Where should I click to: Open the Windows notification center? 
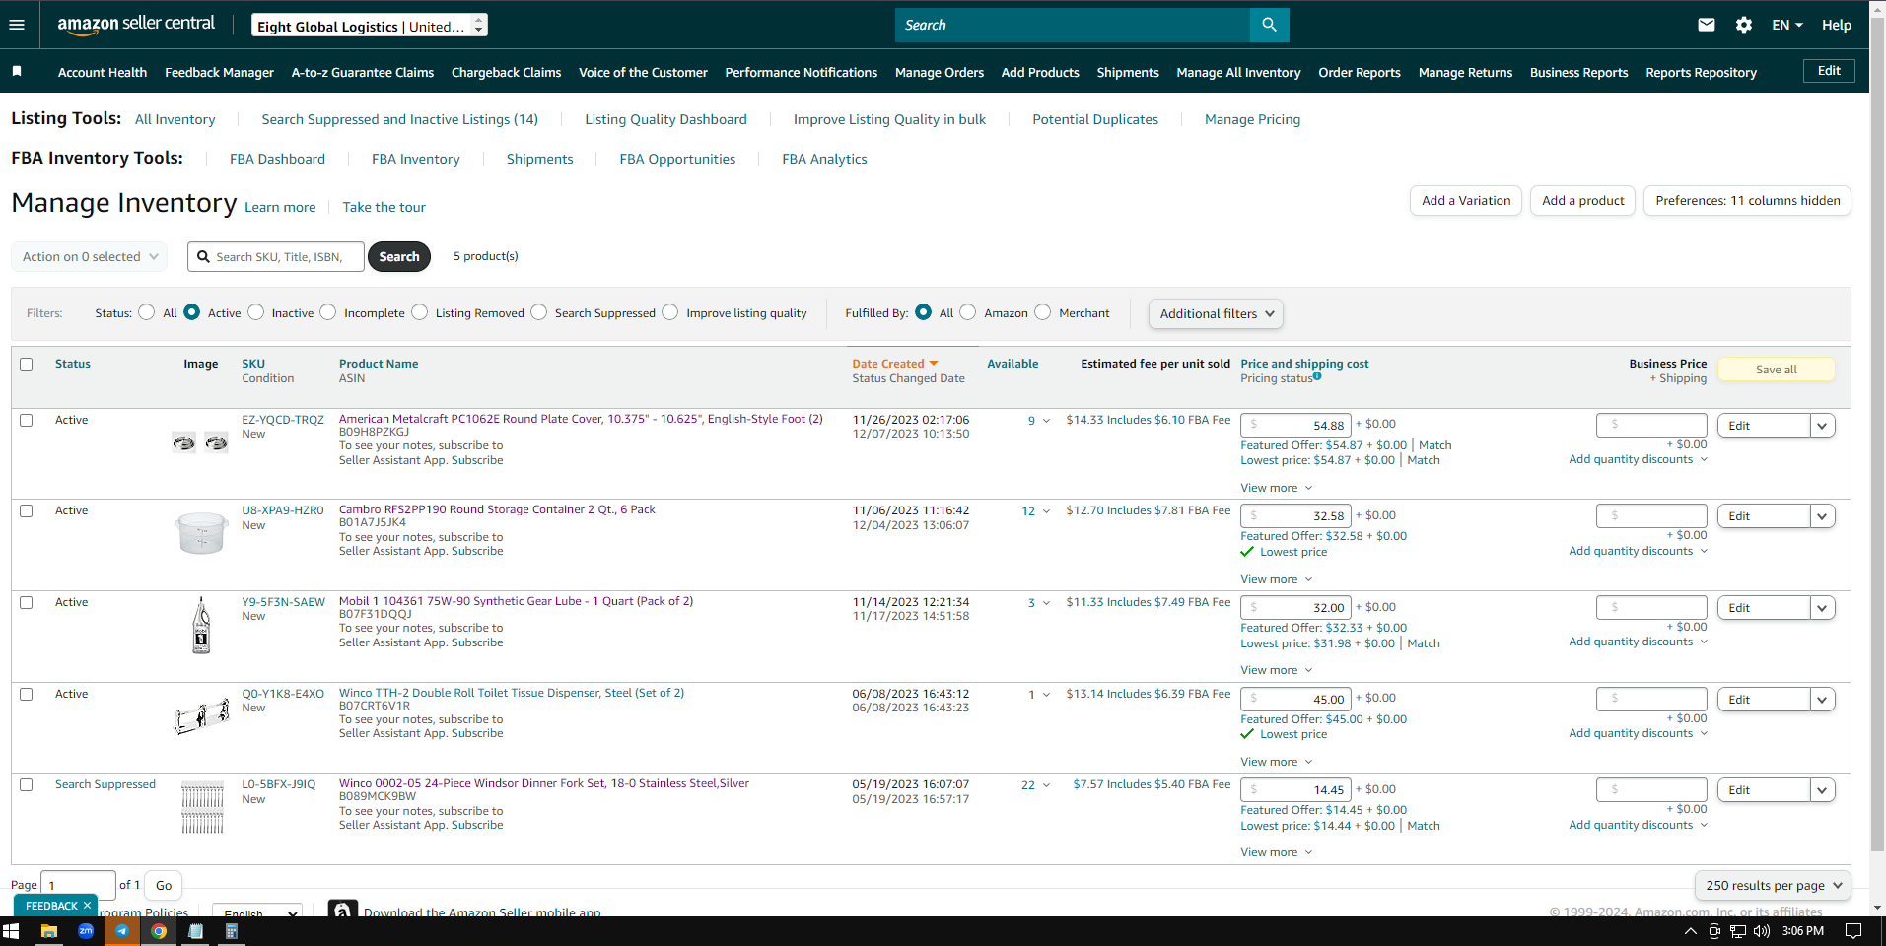pos(1853,931)
